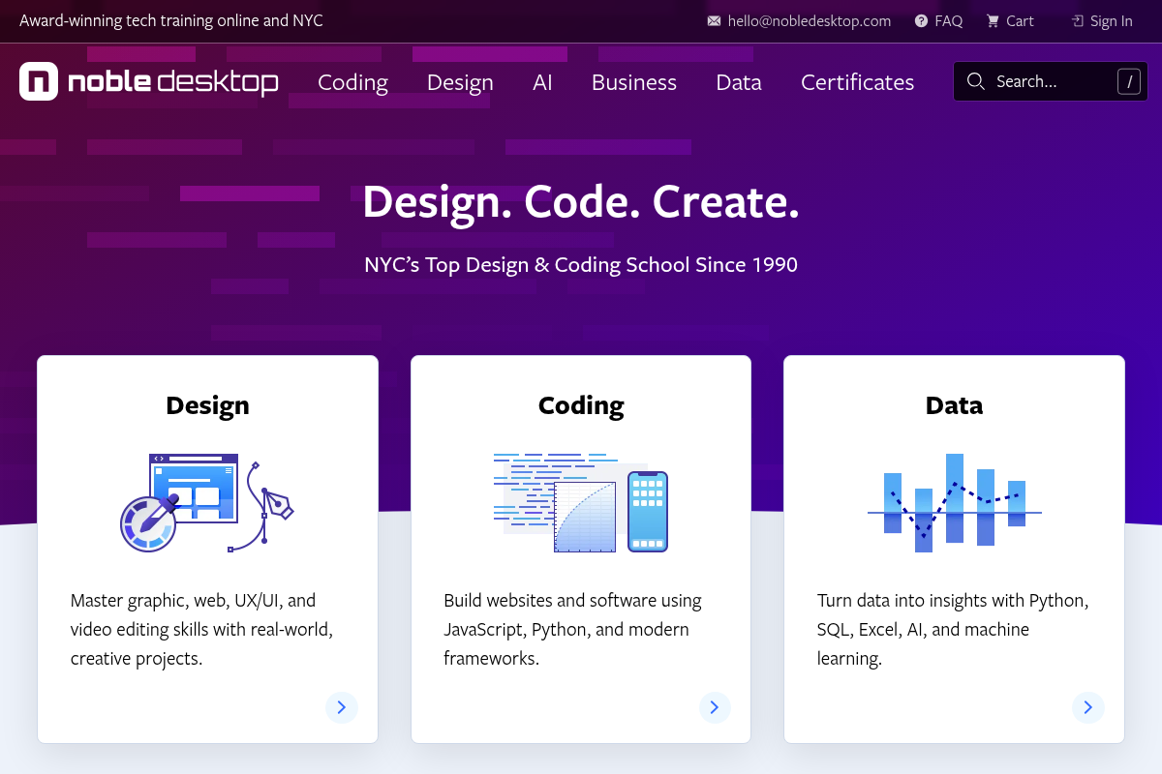Go to Certificates in the navigation bar
Viewport: 1162px width, 774px height.
(x=857, y=82)
